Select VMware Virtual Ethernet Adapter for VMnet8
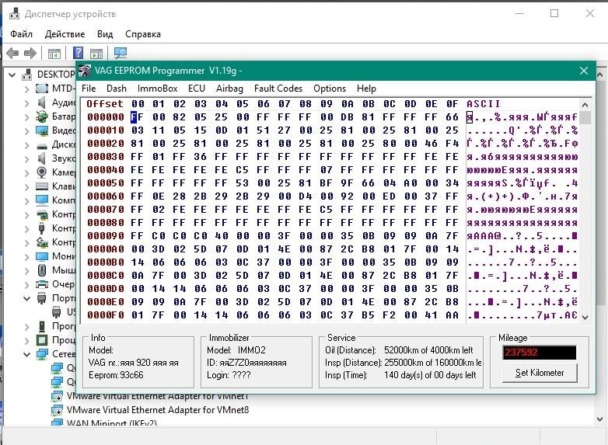This screenshot has height=445, width=608. [x=157, y=410]
